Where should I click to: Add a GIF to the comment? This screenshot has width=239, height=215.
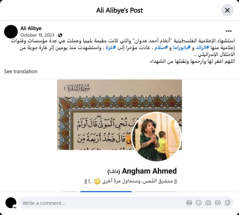coord(218,203)
